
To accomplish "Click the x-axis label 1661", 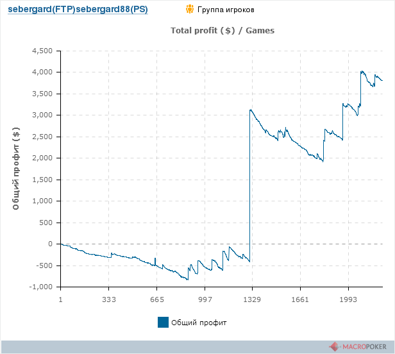I will (300, 299).
